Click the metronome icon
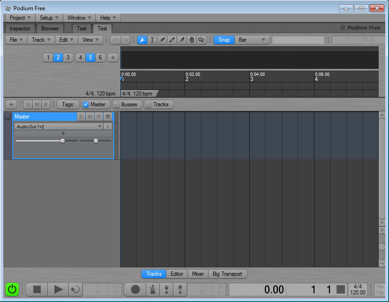Image resolution: width=389 pixels, height=302 pixels. 152,289
